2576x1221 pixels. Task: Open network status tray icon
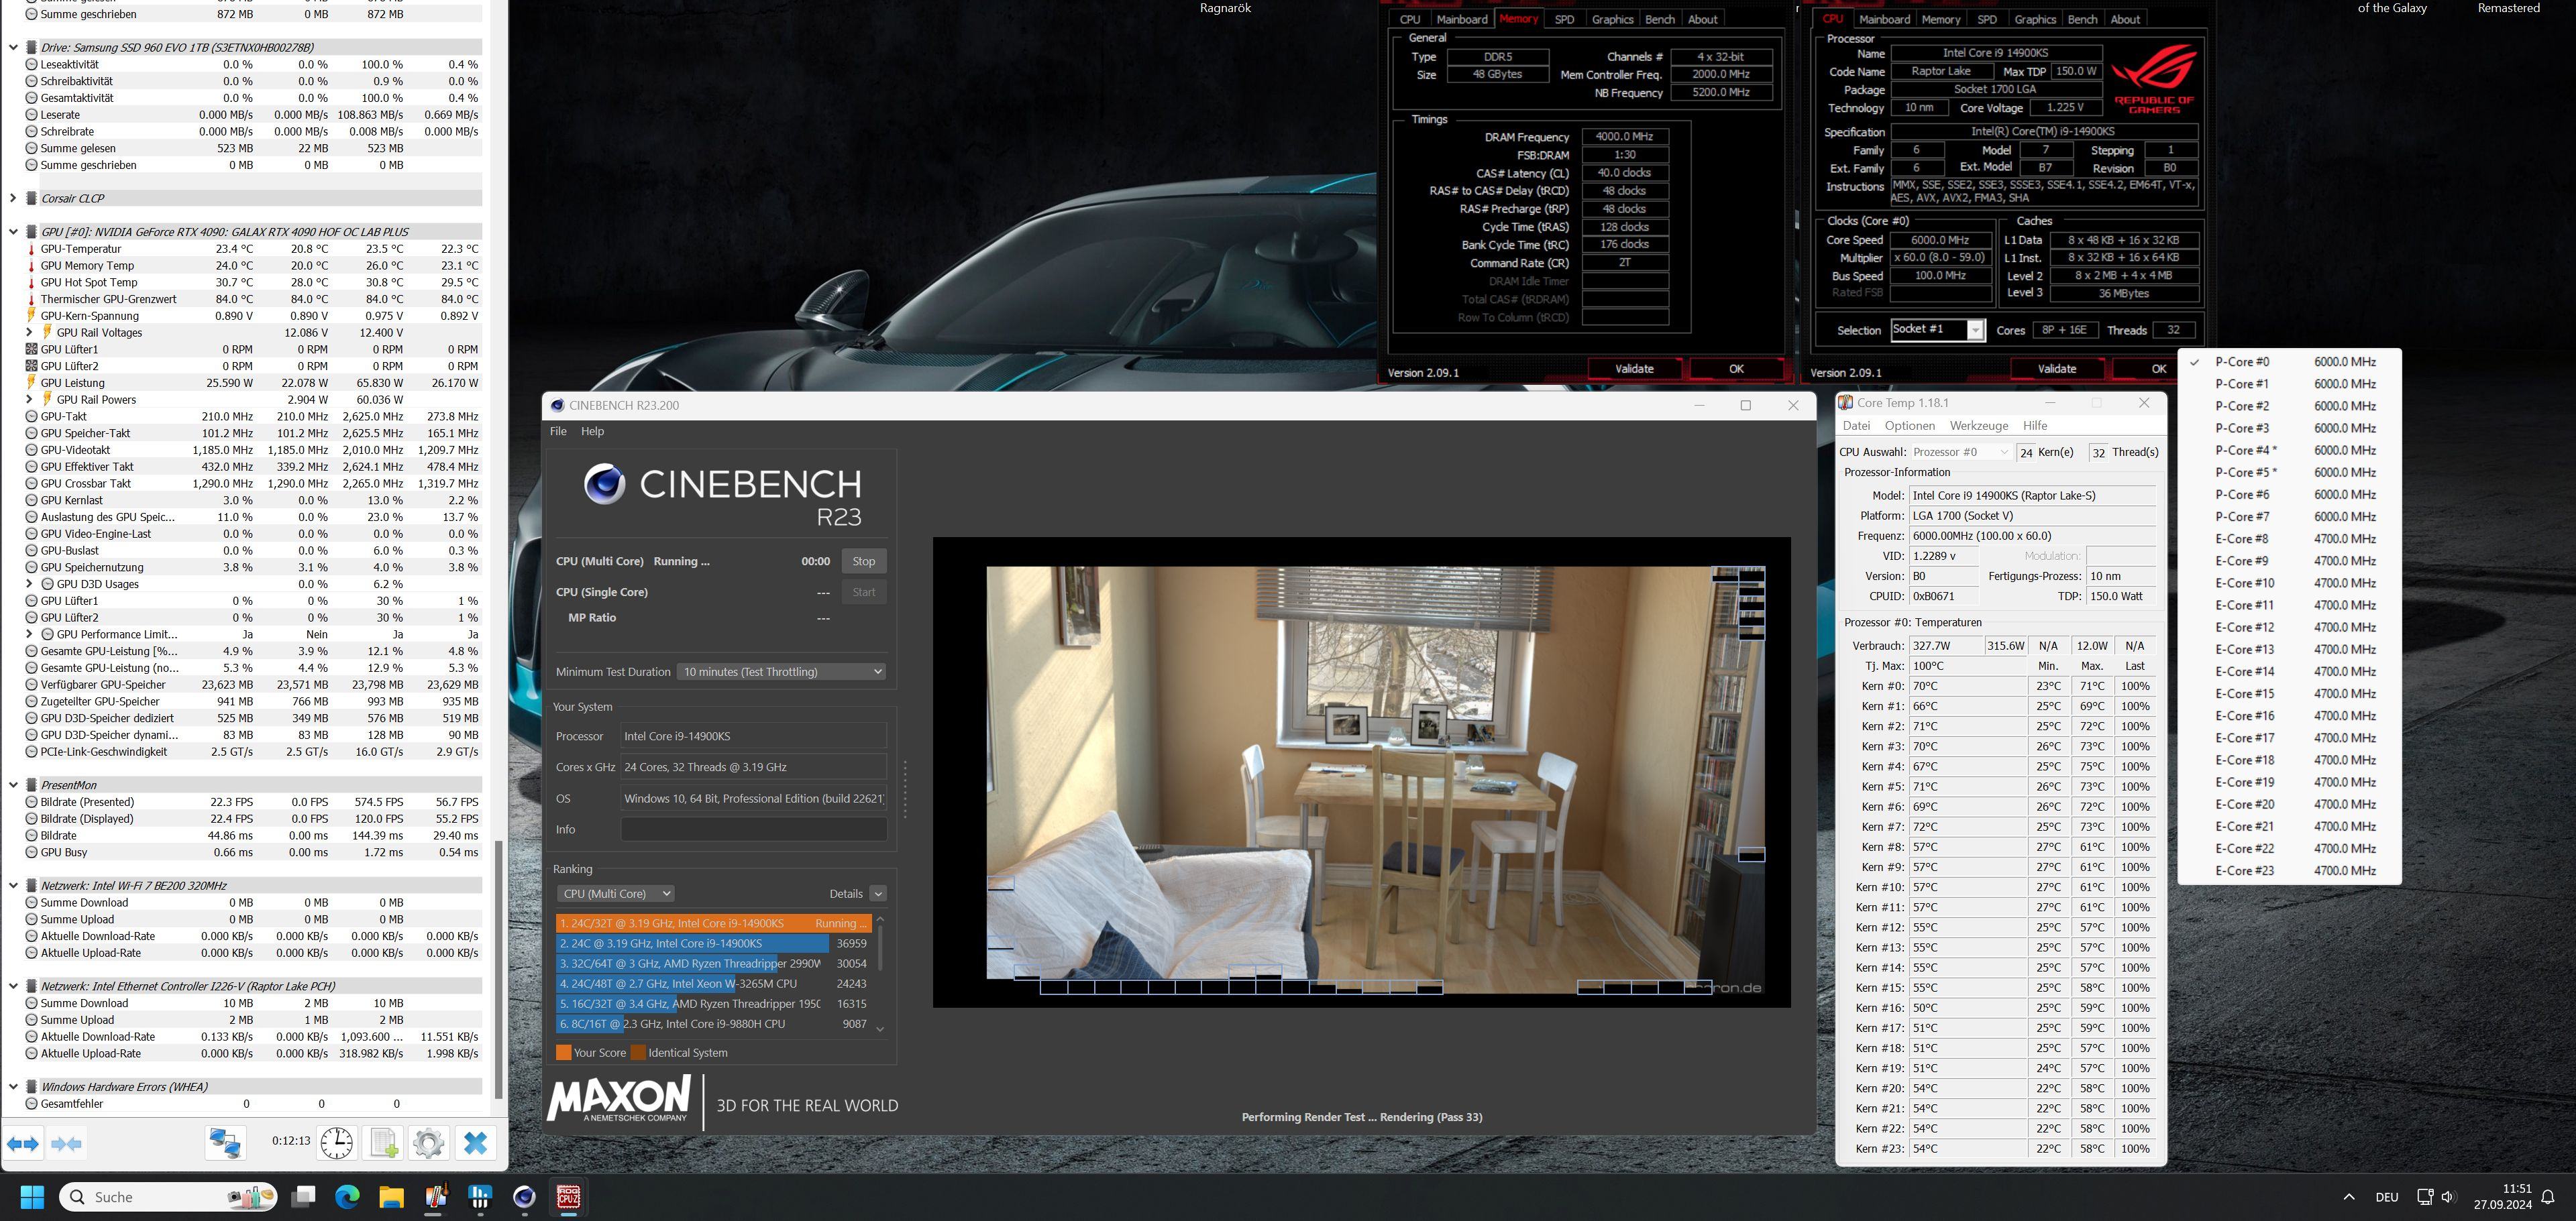click(x=2424, y=1197)
